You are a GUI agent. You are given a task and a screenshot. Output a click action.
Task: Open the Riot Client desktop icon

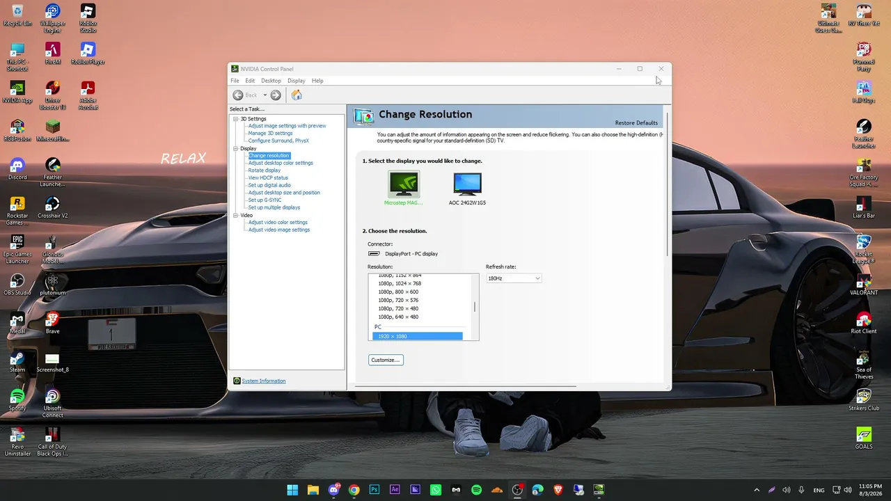[x=864, y=323]
